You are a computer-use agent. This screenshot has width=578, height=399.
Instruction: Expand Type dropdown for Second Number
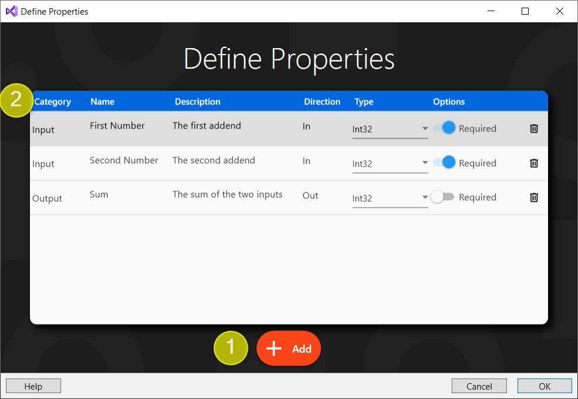click(390, 164)
